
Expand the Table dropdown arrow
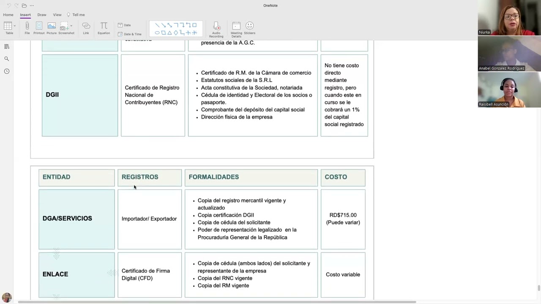[x=15, y=26]
